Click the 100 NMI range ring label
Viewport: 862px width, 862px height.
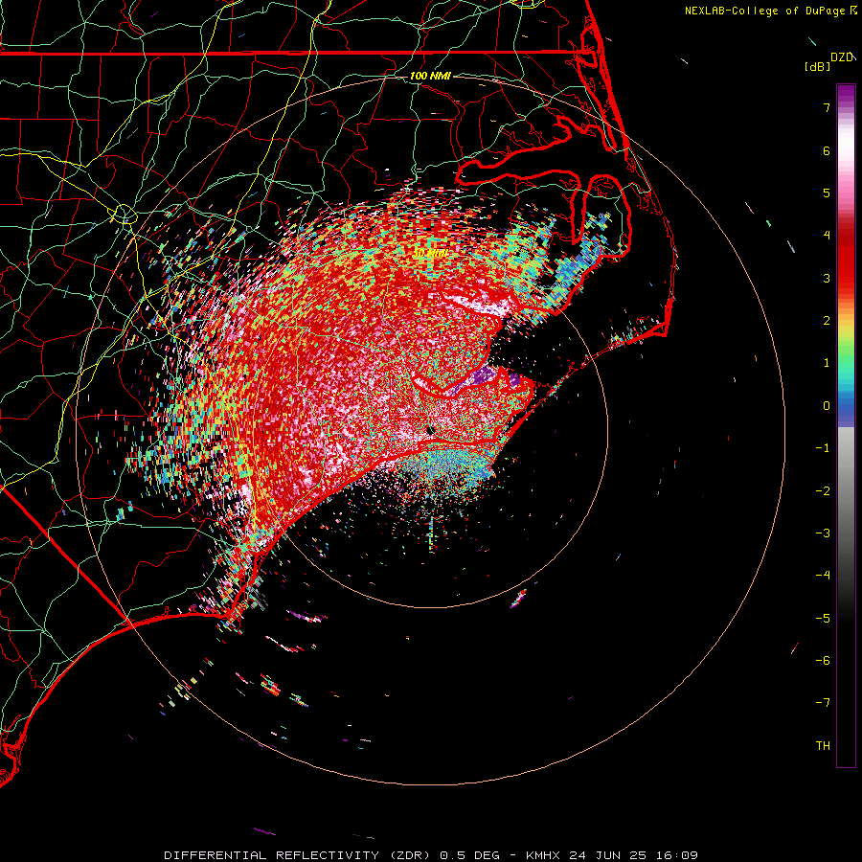click(x=430, y=76)
